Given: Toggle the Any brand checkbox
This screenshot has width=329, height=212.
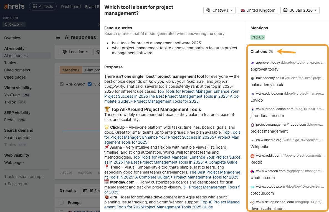Looking at the screenshot, I should [62, 84].
